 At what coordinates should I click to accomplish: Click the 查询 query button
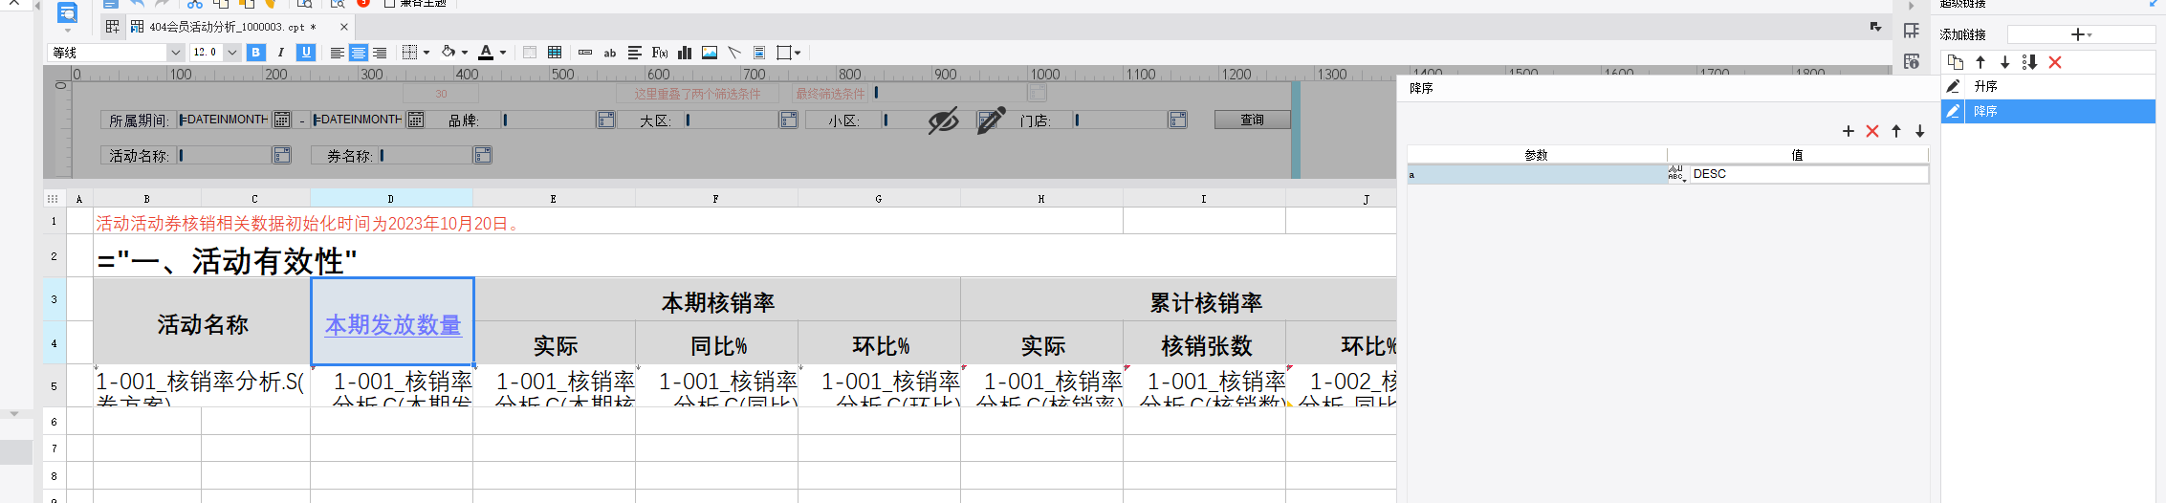[1252, 120]
